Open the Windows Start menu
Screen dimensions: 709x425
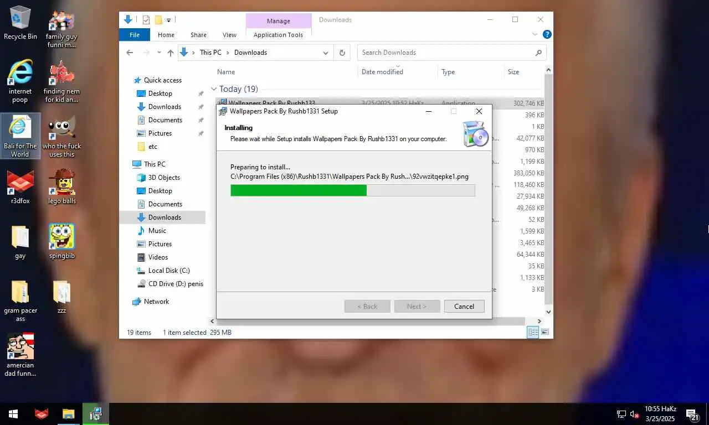[13, 414]
